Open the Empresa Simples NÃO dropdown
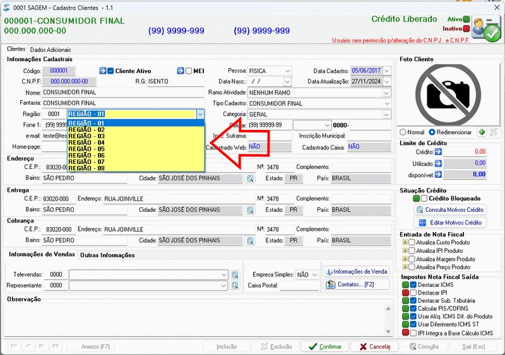 coord(314,275)
